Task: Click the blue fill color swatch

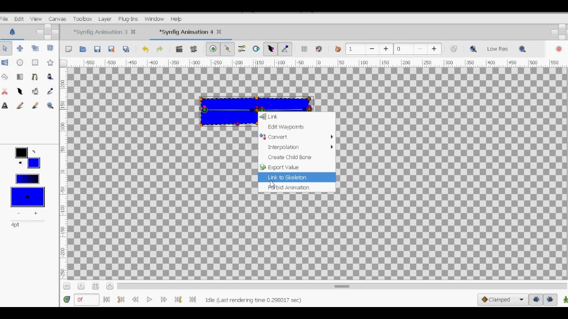Action: click(x=34, y=163)
